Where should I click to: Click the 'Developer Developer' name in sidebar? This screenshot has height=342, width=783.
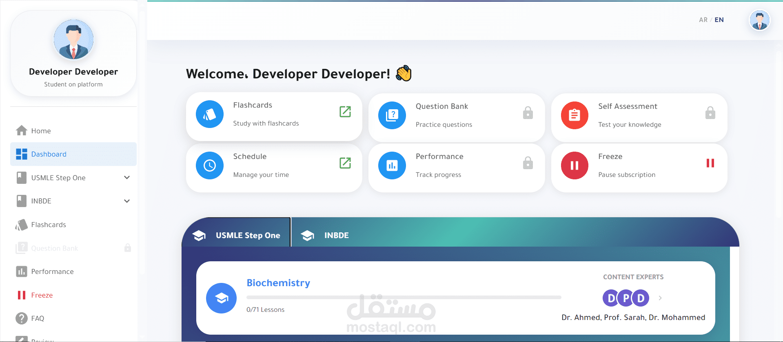[x=73, y=72]
